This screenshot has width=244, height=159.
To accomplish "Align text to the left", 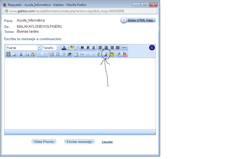I will 101,48.
